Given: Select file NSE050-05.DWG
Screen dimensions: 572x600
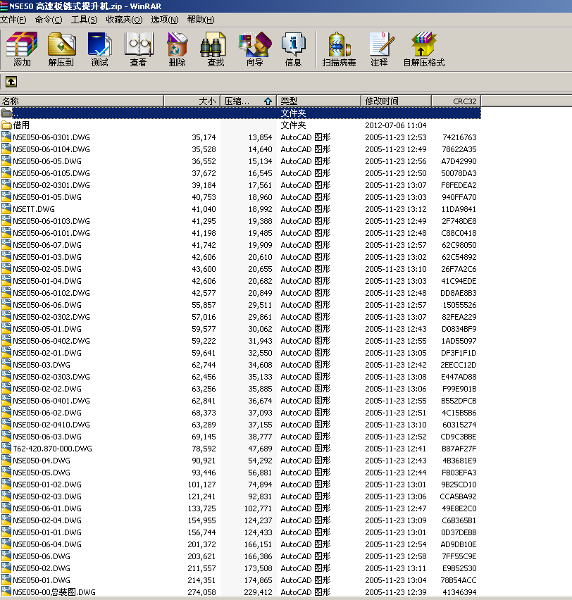Looking at the screenshot, I should 42,473.
